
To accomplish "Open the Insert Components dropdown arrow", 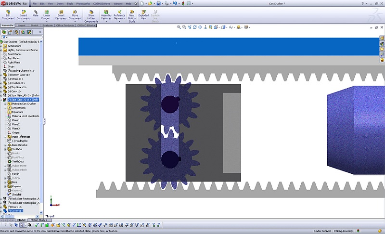I will point(24,22).
